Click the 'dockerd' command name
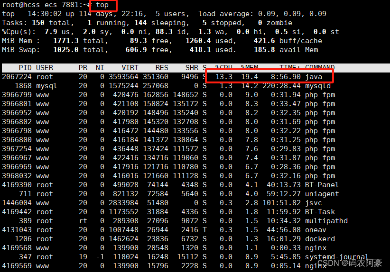This screenshot has width=390, height=272. 320,239
